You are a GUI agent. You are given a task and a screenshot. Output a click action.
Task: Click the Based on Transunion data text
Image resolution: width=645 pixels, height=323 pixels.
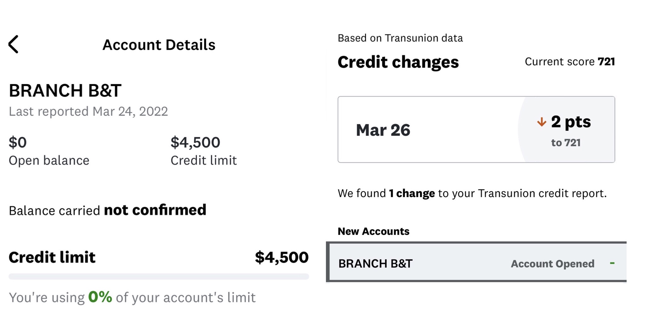pos(400,38)
